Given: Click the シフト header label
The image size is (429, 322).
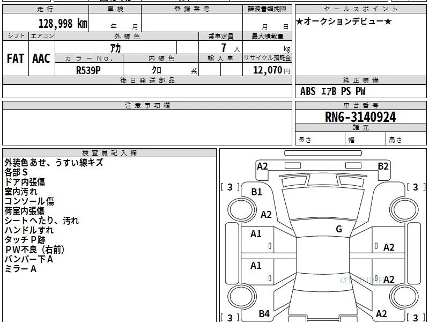Looking at the screenshot, I should pyautogui.click(x=16, y=36).
